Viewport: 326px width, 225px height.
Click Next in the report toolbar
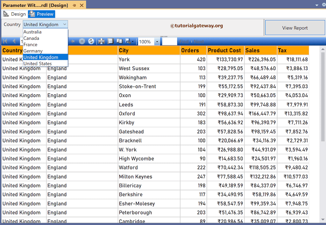click(x=199, y=42)
